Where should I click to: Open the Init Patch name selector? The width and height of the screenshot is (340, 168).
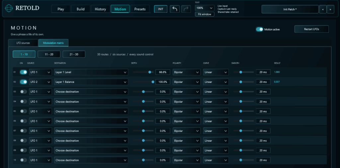click(x=290, y=9)
